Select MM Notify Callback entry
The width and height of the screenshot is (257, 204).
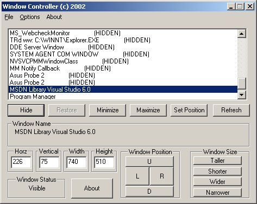pyautogui.click(x=123, y=68)
